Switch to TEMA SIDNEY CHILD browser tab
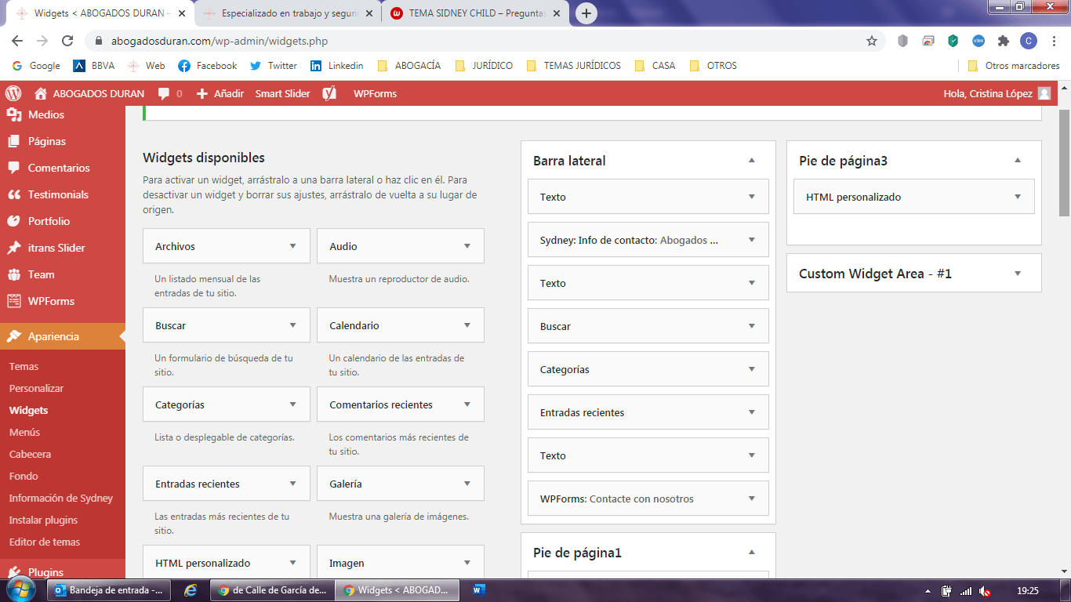1071x602 pixels. click(477, 13)
